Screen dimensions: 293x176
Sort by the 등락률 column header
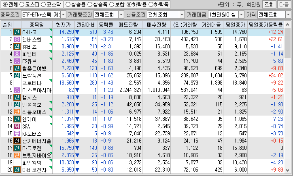click(x=106, y=25)
